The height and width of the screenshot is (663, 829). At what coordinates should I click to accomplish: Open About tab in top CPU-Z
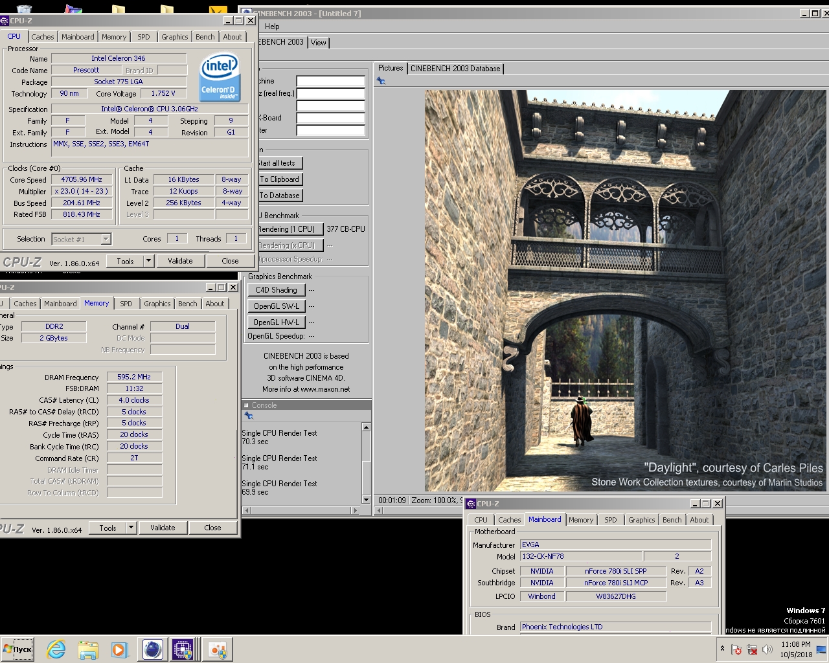click(233, 37)
